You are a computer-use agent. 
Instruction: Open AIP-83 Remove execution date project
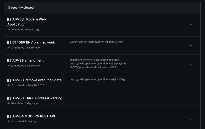pyautogui.click(x=37, y=80)
